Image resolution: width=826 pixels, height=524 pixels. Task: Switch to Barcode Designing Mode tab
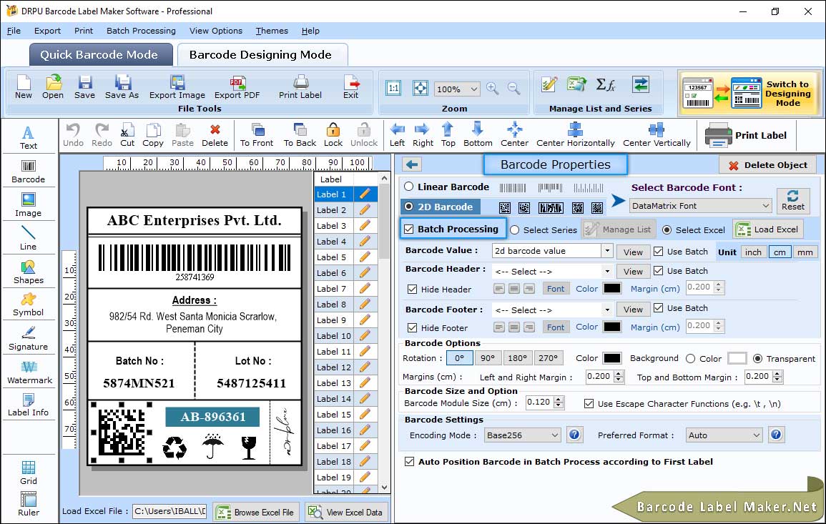pos(262,55)
